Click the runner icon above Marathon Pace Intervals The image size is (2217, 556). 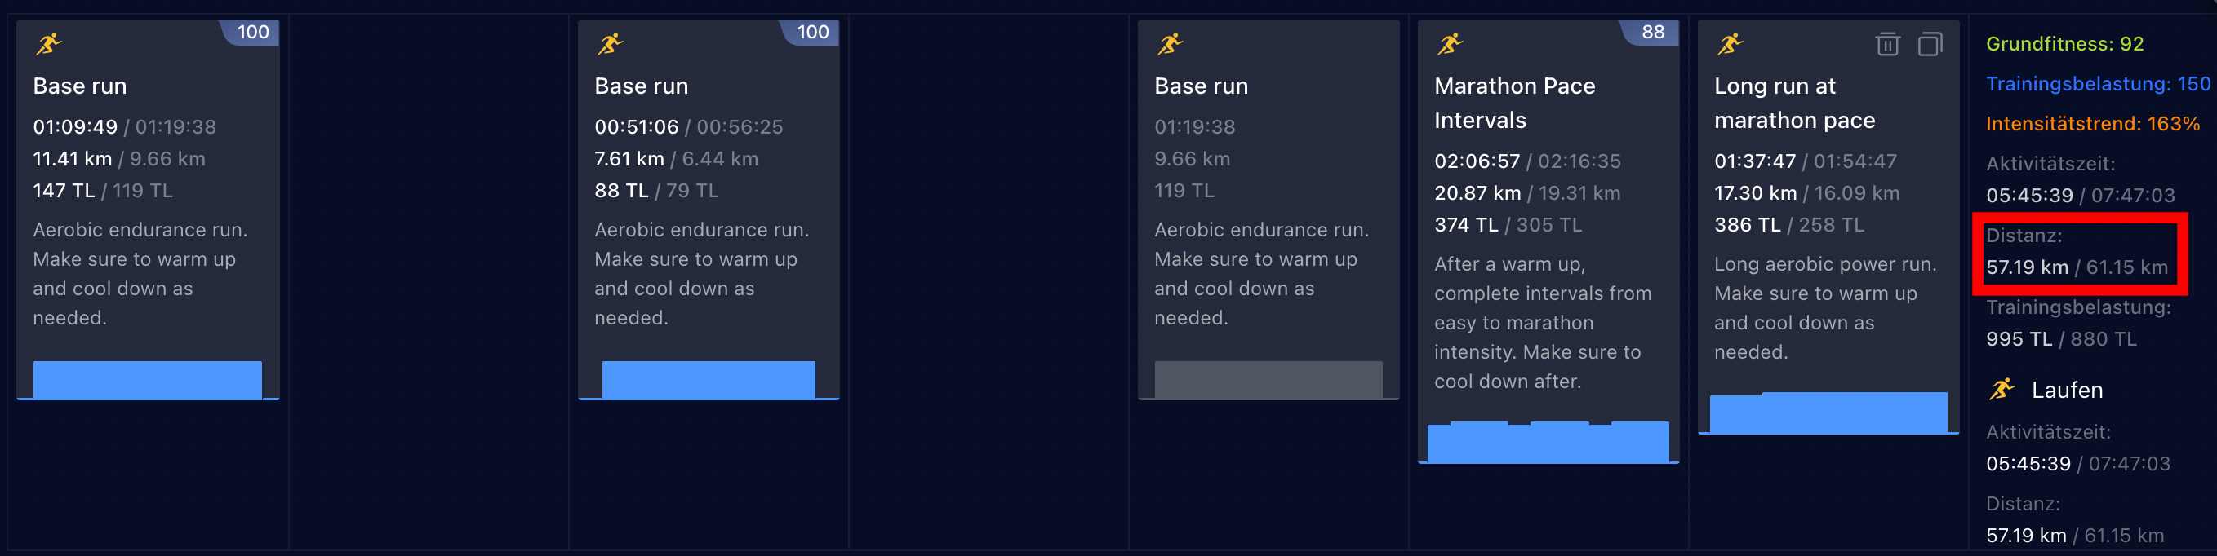[x=1451, y=43]
